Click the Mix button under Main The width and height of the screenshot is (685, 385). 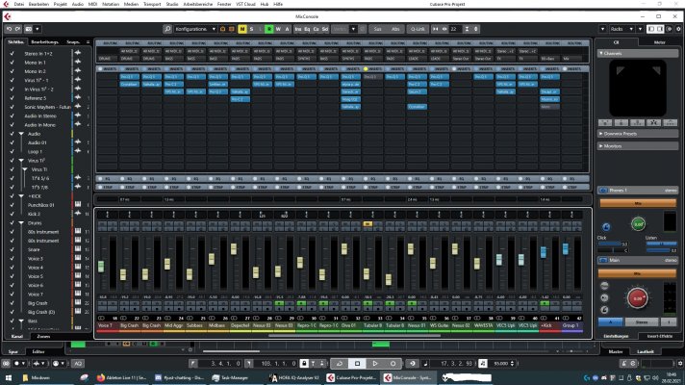638,273
